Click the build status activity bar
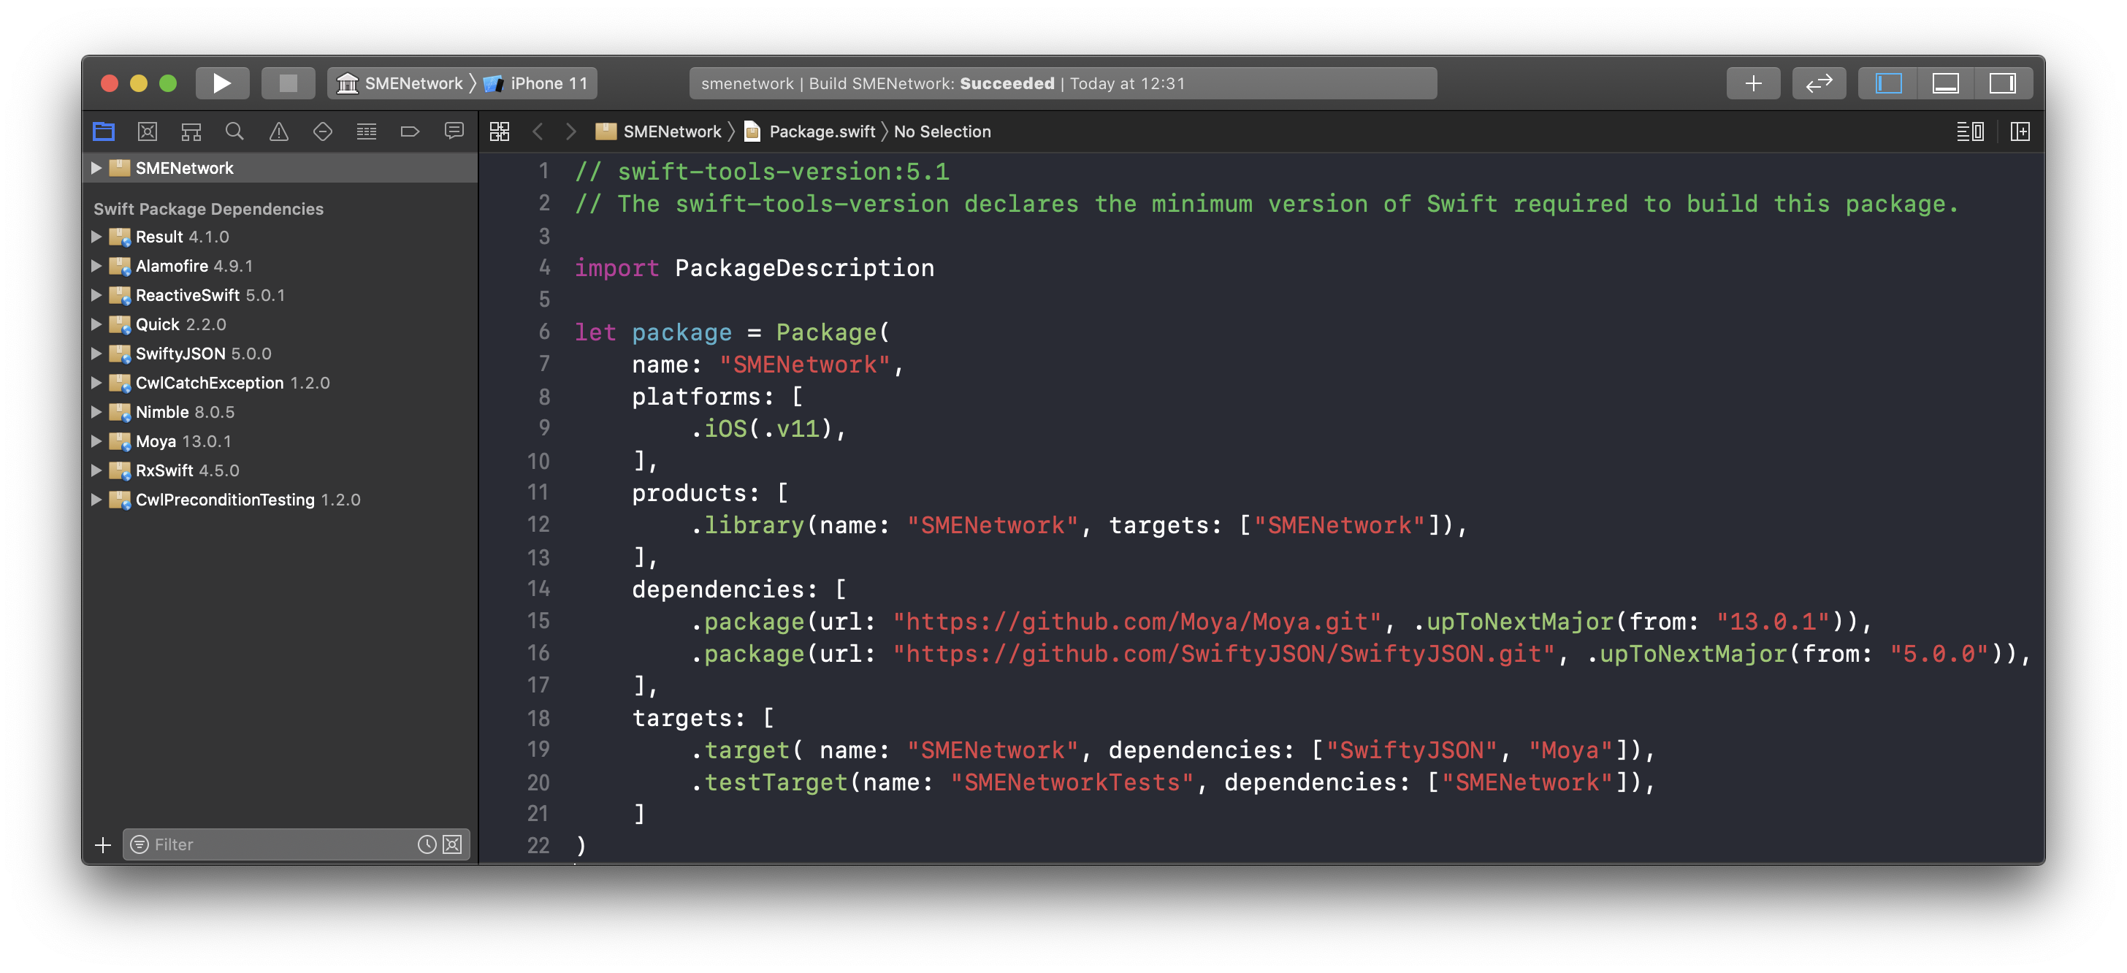 1063,83
